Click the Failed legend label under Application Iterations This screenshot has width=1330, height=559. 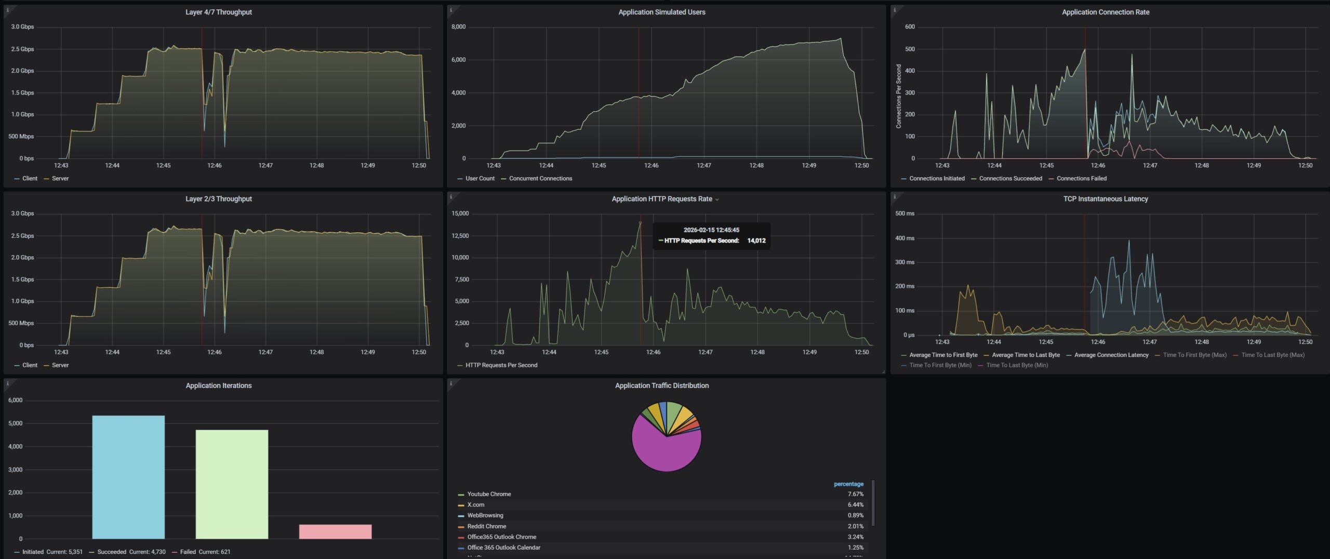coord(188,552)
